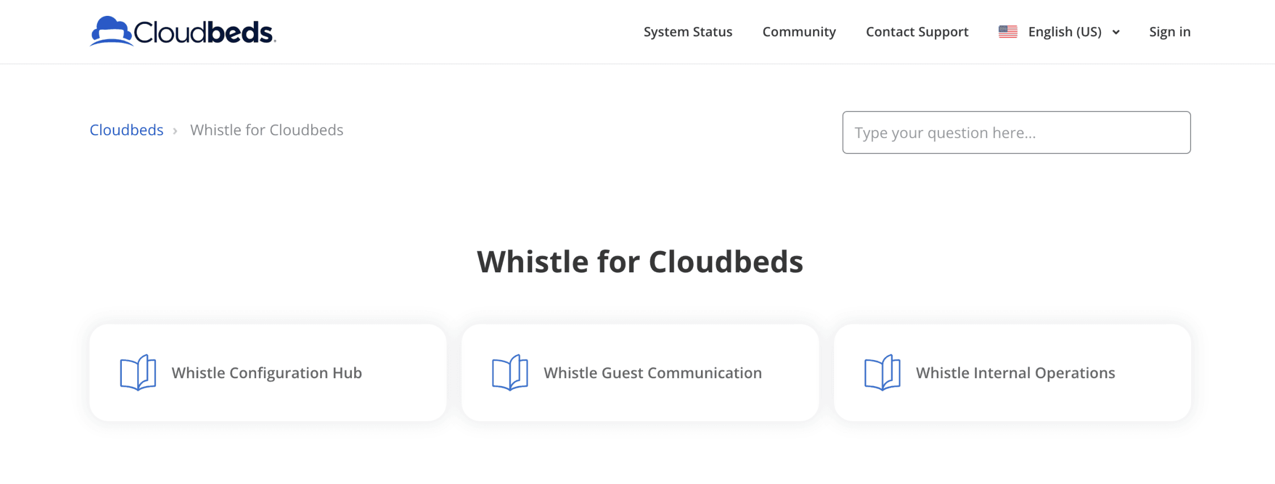The image size is (1275, 484).
Task: Click the book icon beside Whistle Guest Communication
Action: (510, 372)
